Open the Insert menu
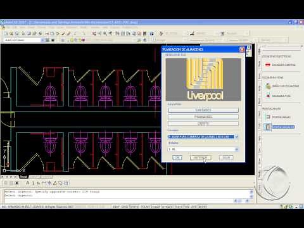 pos(31,27)
